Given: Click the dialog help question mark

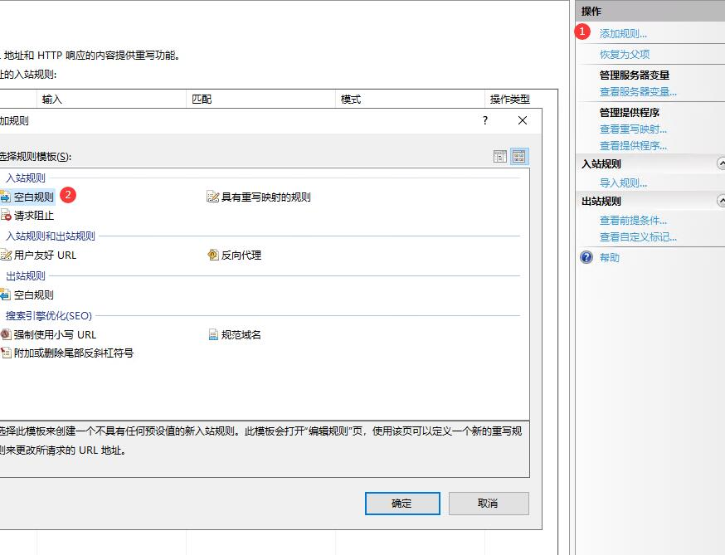Looking at the screenshot, I should coord(485,120).
